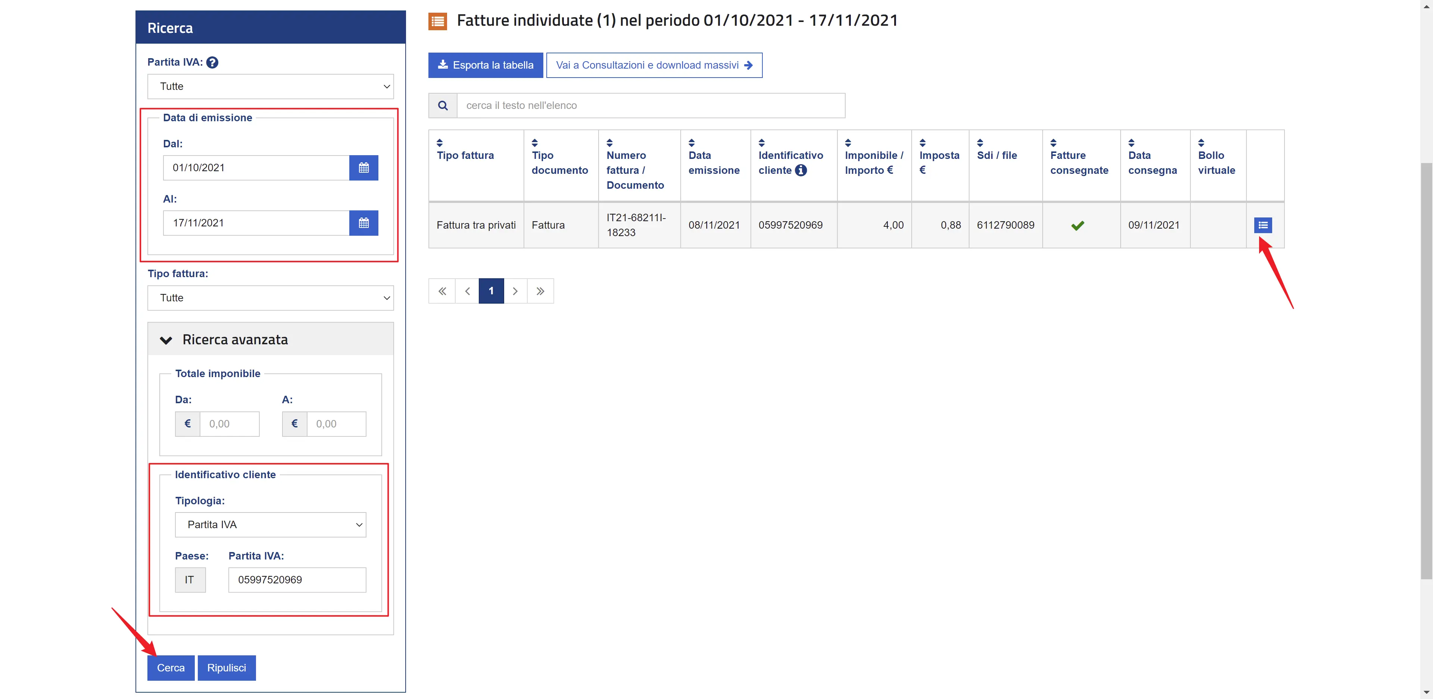
Task: Click the Identificativo cliente info icon
Action: pyautogui.click(x=800, y=171)
